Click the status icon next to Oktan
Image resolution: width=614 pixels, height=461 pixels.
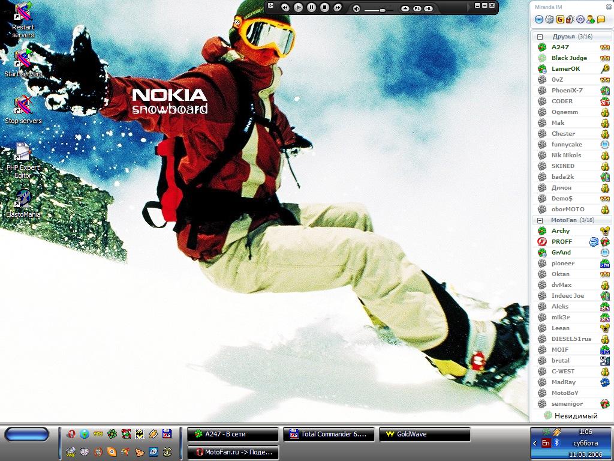pos(542,274)
